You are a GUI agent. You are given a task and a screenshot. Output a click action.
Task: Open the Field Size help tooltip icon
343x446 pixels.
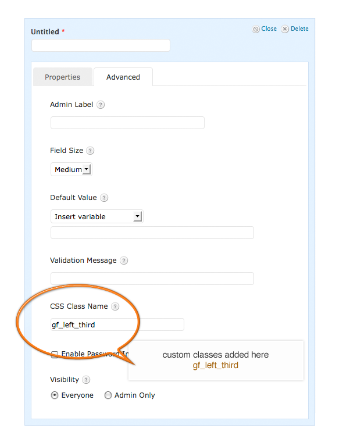(x=90, y=151)
